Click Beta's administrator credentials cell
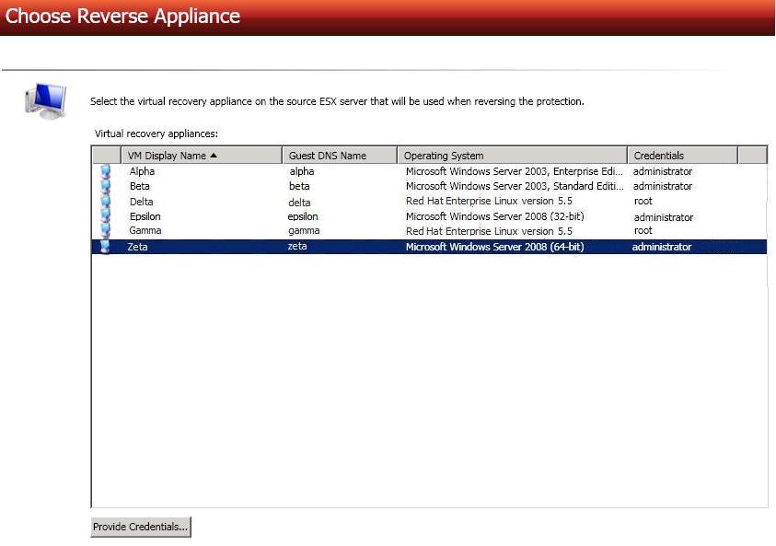This screenshot has height=546, width=776. 663,186
